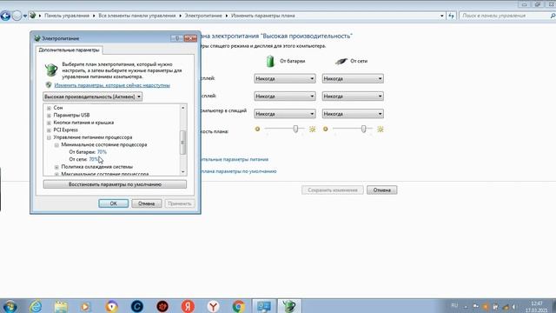Image resolution: width=556 pixels, height=313 pixels.
Task: Open the volume speaker tray icon
Action: click(x=514, y=307)
